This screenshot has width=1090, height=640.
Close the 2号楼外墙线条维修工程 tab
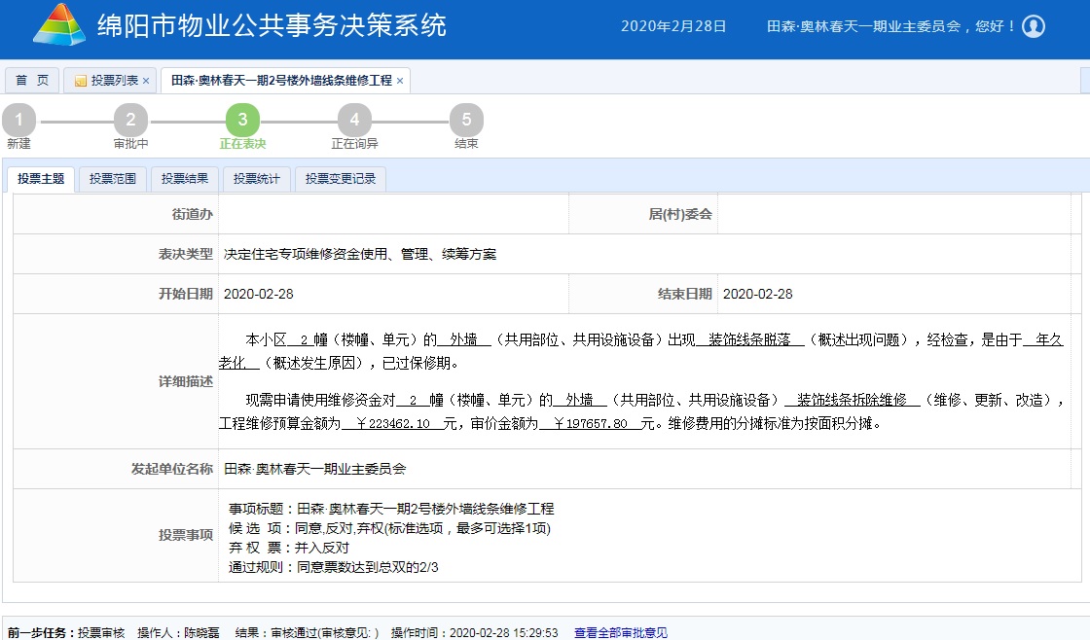pos(400,81)
